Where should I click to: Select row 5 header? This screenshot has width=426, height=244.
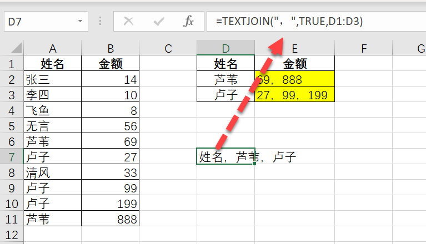(x=12, y=126)
